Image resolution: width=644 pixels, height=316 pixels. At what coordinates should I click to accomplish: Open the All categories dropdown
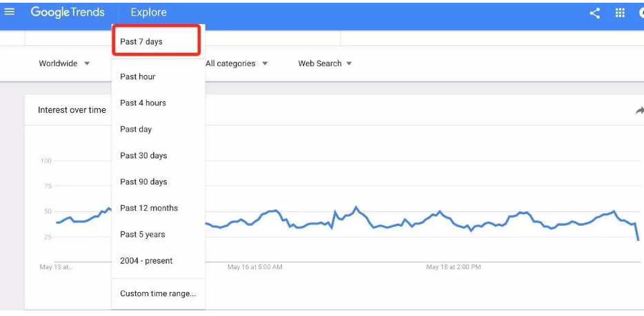pyautogui.click(x=237, y=63)
